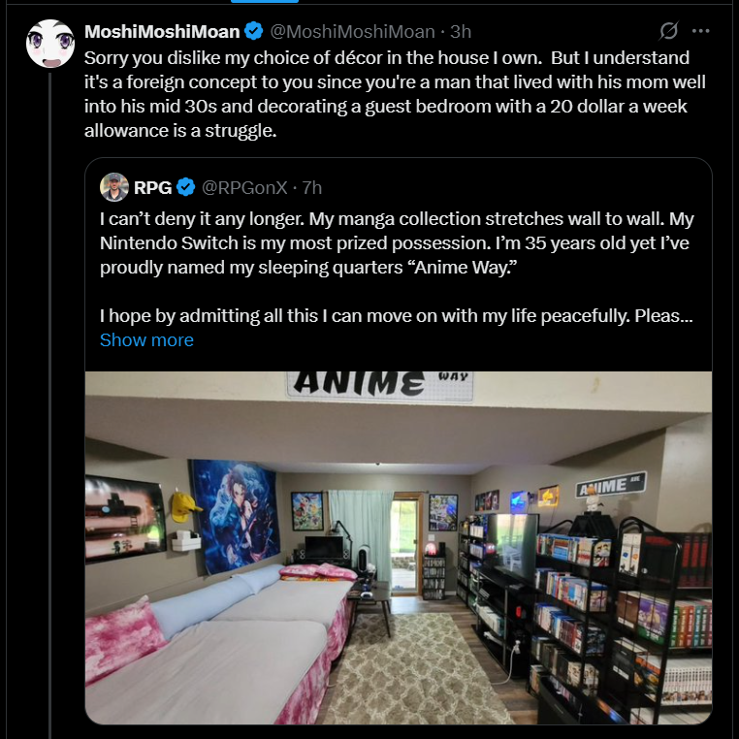Visit the @MoshiMoshiMoan handle link

(353, 32)
